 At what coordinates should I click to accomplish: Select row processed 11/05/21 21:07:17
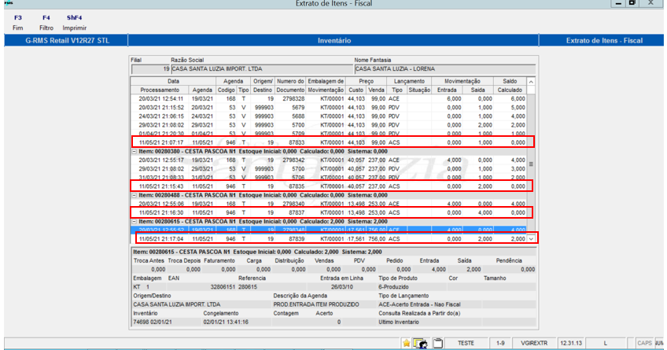click(x=329, y=142)
